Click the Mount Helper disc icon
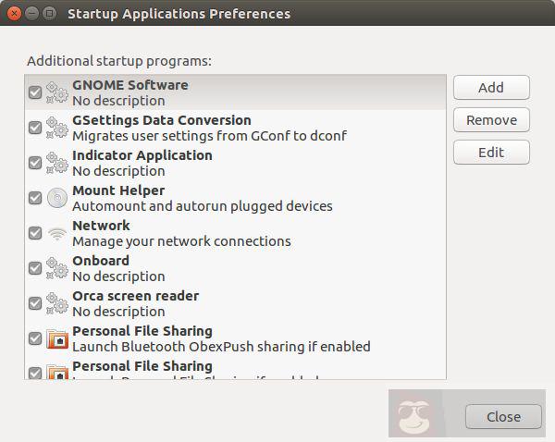Viewport: 555px width, 442px height. 57,198
